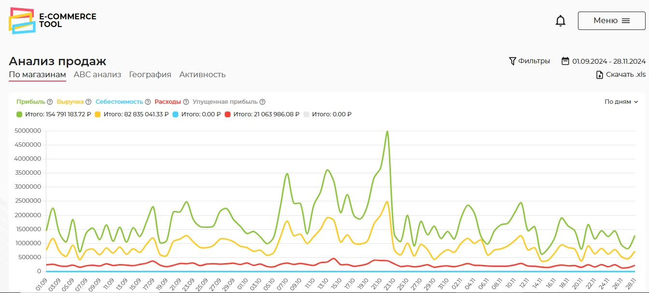Screen dimensions: 649x293
Task: Open the Меню hamburger menu
Action: [611, 21]
